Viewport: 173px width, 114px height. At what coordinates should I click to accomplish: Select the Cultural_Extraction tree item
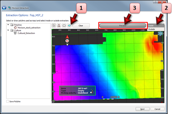(x=26, y=33)
